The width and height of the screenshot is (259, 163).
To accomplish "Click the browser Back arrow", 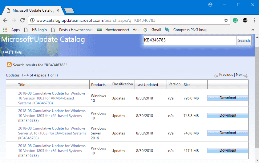I will (x=5, y=21).
